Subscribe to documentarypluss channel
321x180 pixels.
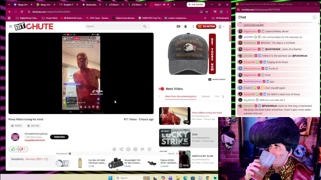point(59,137)
